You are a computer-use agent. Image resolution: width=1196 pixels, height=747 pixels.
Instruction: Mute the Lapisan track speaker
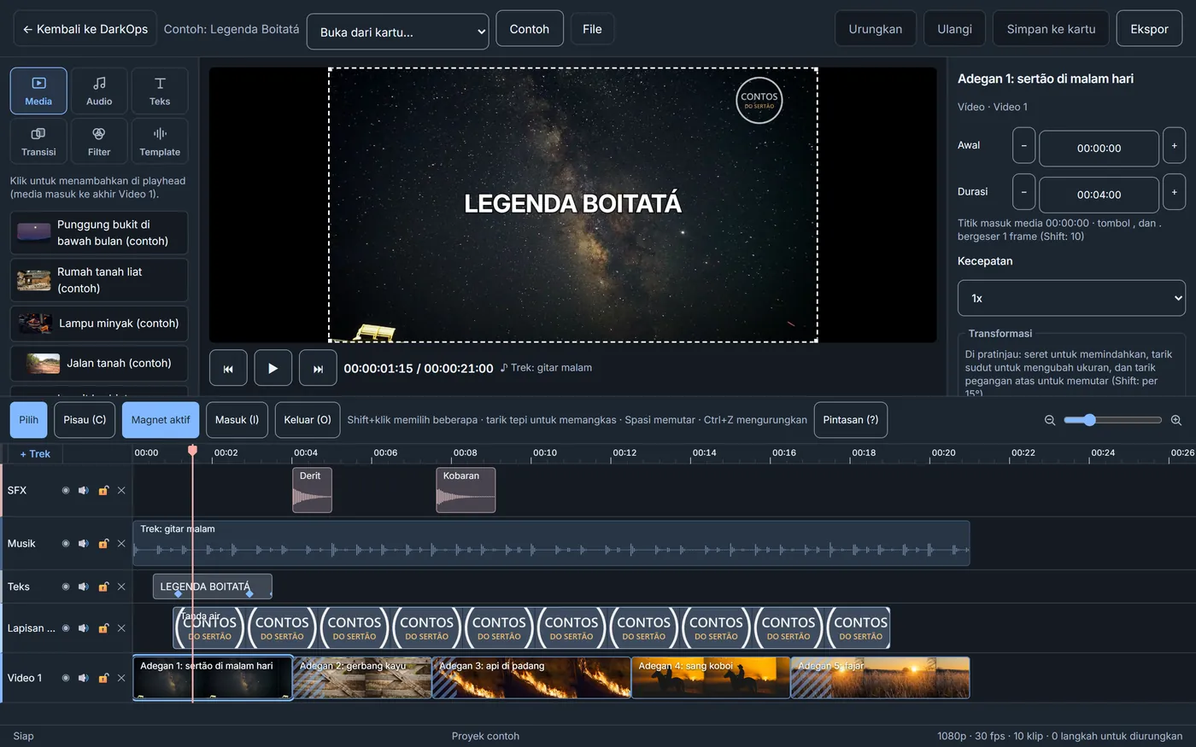84,628
